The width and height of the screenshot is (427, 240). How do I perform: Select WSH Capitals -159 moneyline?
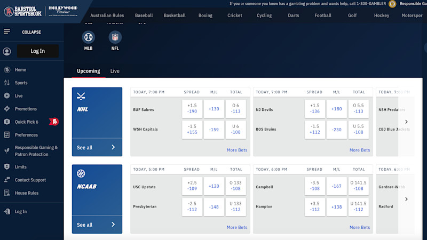pos(214,130)
